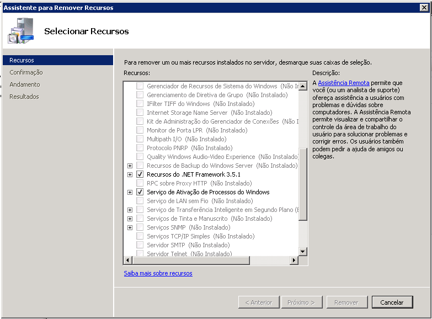Expand the Recursos do .NET Framework 3.5.1 node
432x319 pixels.
click(130, 174)
